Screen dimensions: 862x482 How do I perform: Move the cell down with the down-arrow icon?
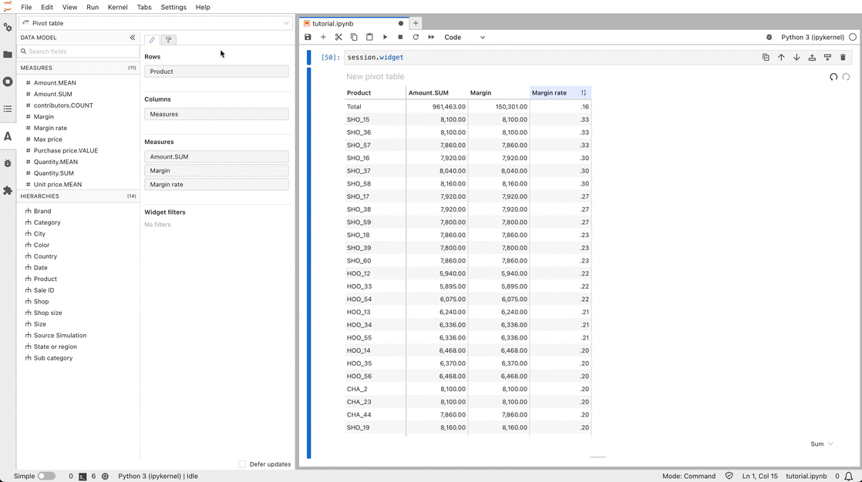(x=796, y=57)
